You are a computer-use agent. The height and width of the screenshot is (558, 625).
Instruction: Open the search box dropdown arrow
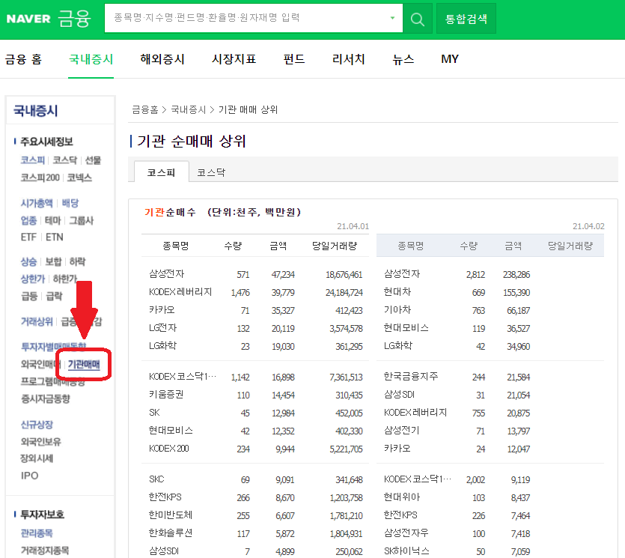tap(392, 18)
